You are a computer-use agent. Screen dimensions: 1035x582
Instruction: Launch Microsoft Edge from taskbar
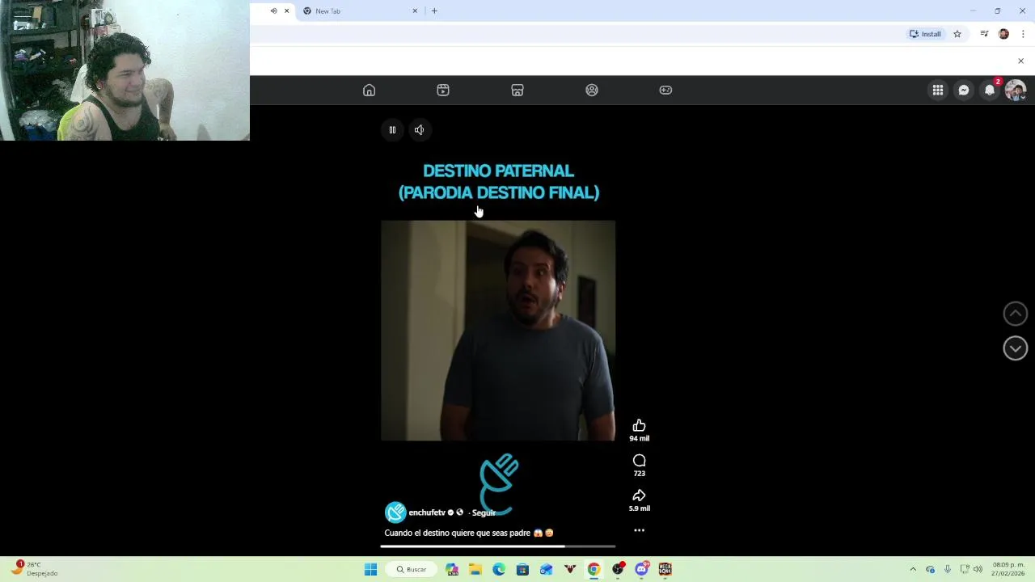(499, 570)
